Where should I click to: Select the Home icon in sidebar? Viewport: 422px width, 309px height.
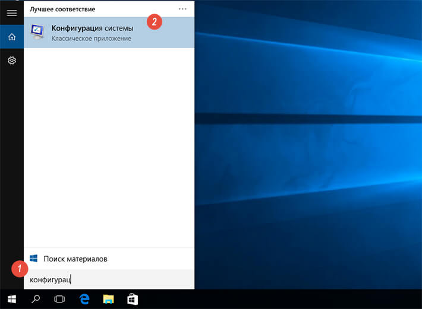pyautogui.click(x=11, y=37)
